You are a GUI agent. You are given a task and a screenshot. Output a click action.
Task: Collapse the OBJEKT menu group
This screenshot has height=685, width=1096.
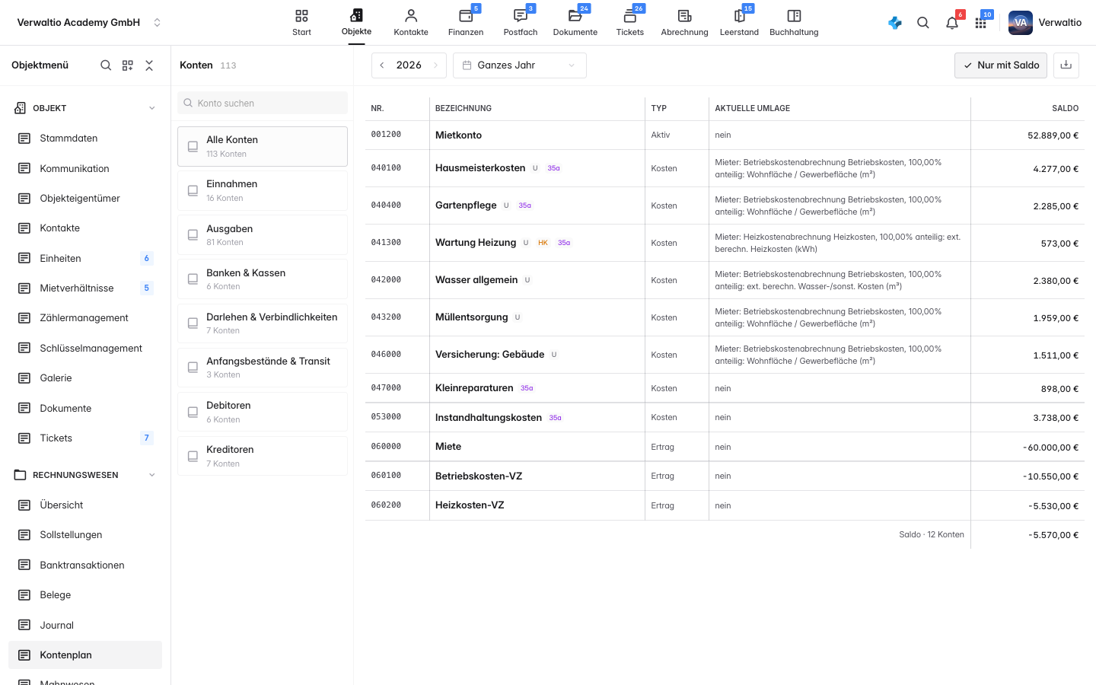[152, 108]
